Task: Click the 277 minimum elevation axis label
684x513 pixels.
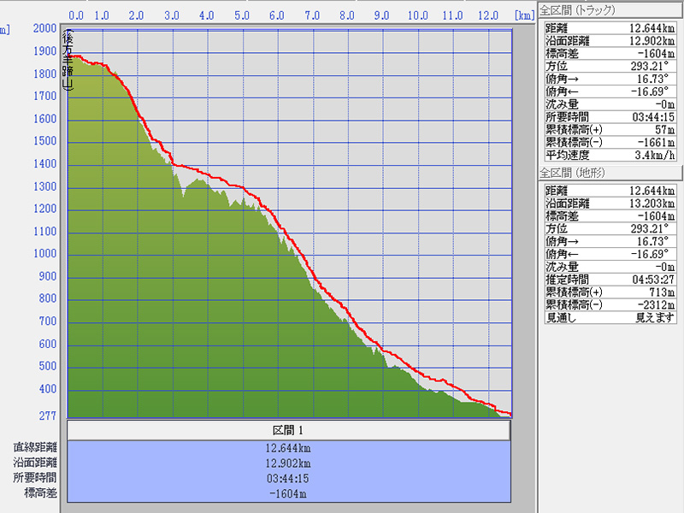Action: pos(46,416)
